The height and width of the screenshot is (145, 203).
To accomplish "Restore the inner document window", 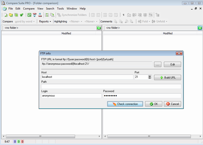I will point(196,9).
